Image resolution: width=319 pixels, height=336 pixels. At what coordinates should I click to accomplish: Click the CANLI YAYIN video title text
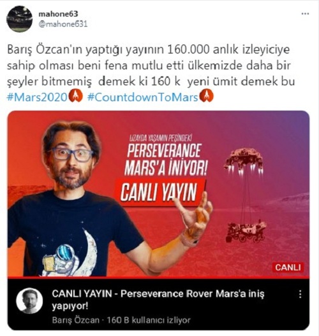(x=158, y=300)
